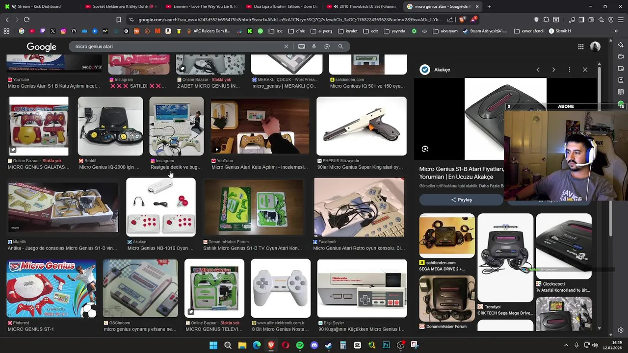The height and width of the screenshot is (353, 628).
Task: Start voice search with microphone icon
Action: point(314,47)
